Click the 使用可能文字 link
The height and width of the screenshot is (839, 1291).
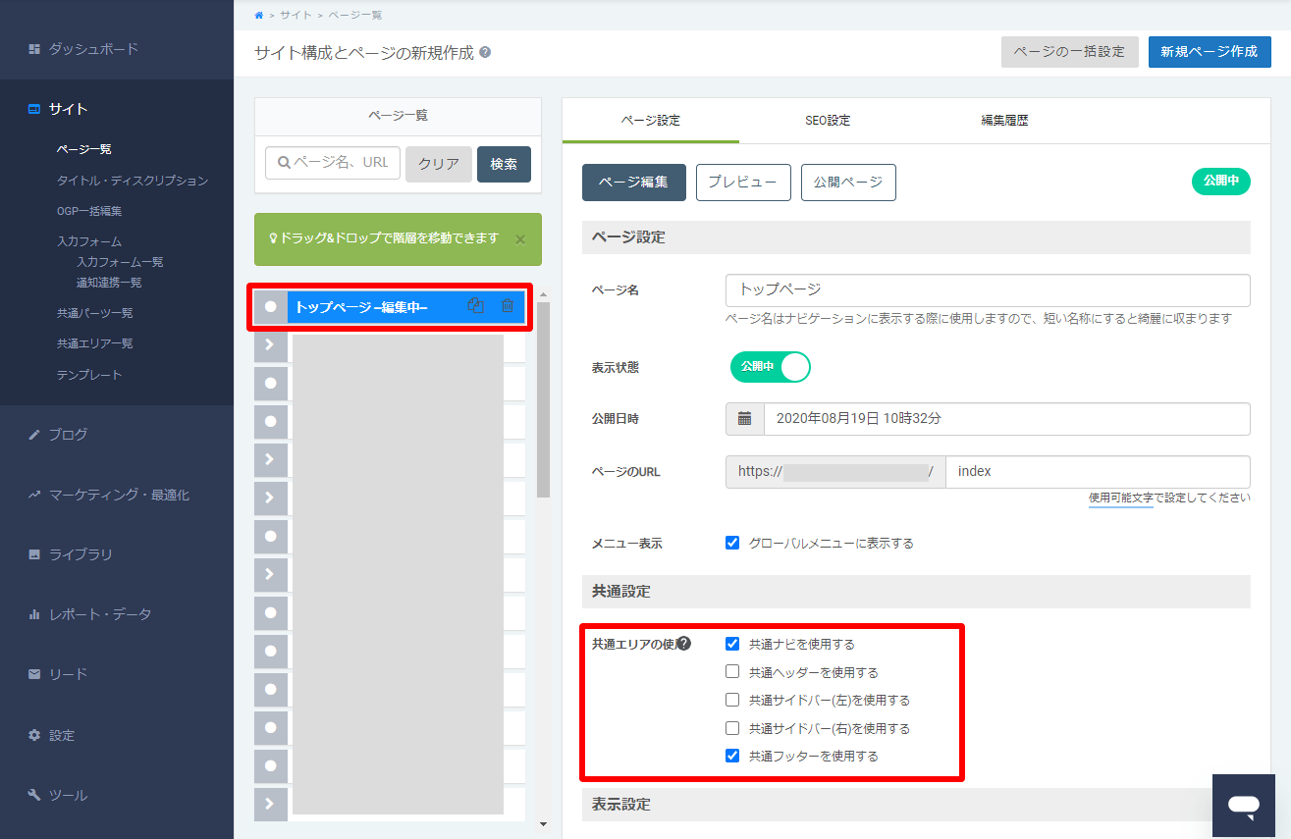click(1121, 498)
